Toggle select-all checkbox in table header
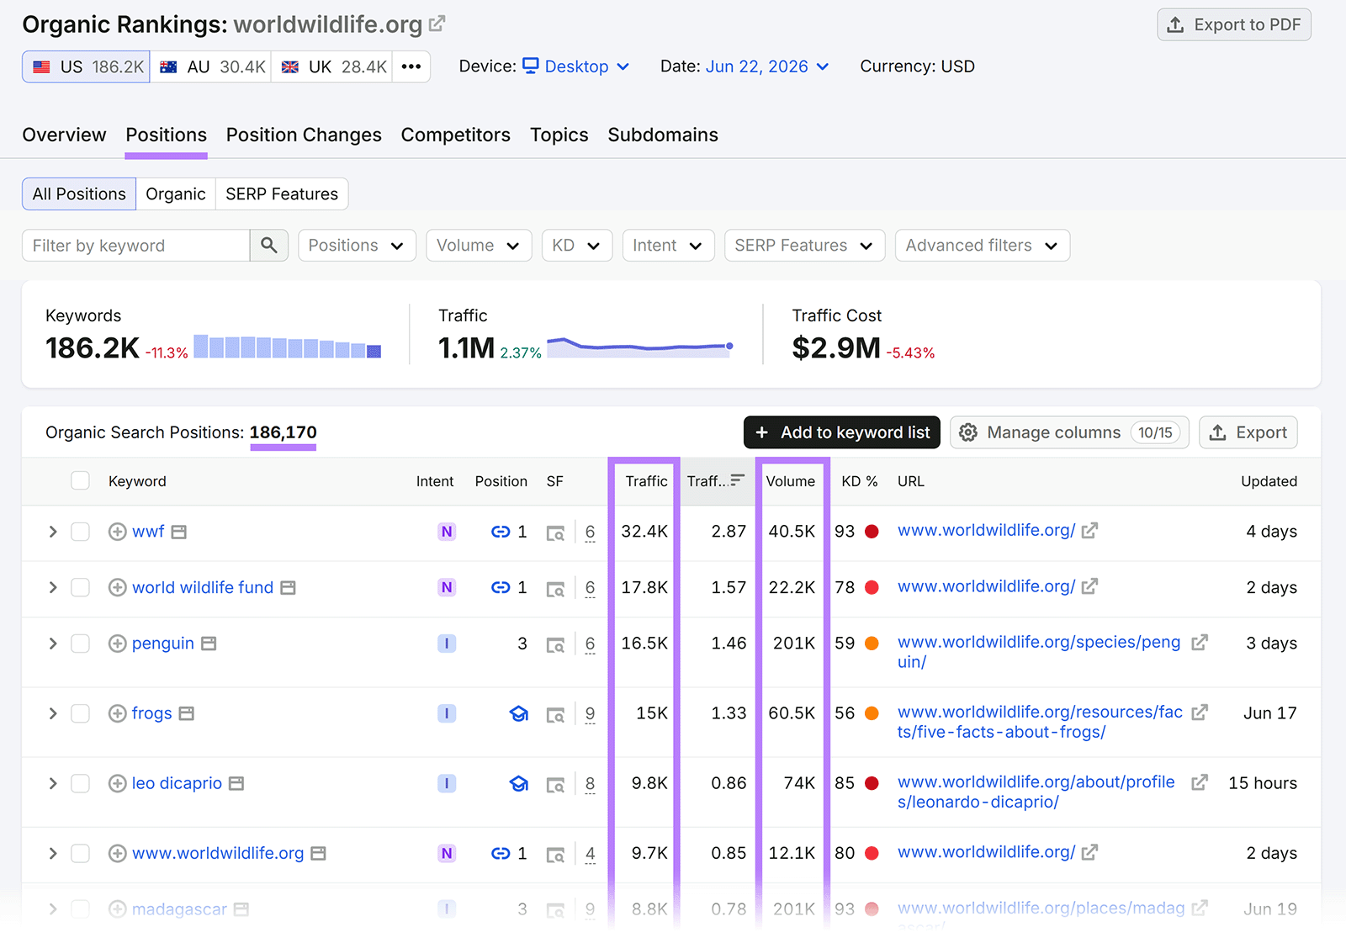Viewport: 1346px width, 943px height. click(x=80, y=480)
